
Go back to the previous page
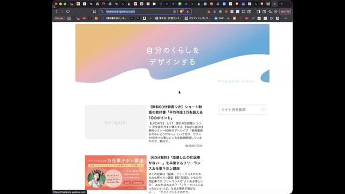pos(57,11)
